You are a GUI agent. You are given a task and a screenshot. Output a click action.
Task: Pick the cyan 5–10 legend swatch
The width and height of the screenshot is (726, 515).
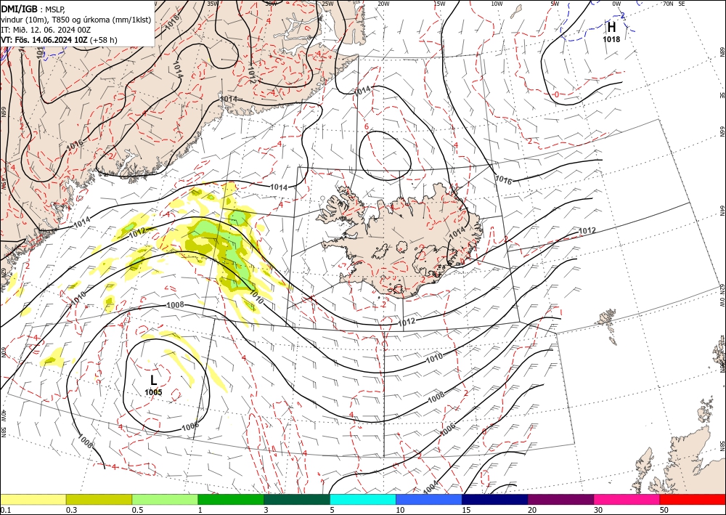[x=363, y=499]
